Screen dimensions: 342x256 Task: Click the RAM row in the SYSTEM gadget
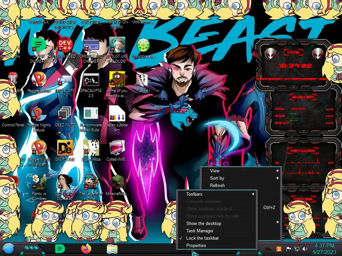pyautogui.click(x=304, y=116)
